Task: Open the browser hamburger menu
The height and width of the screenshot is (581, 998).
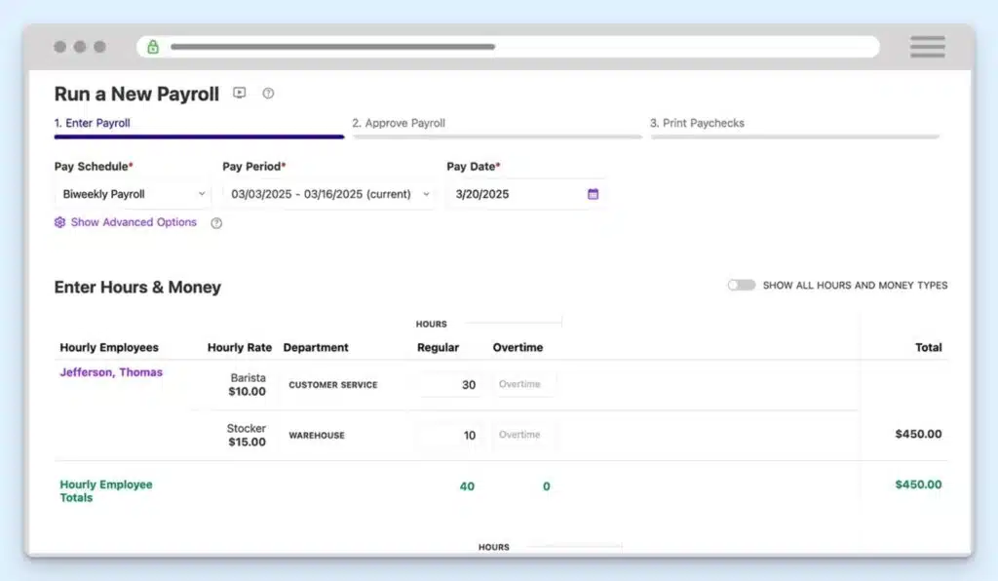Action: click(928, 47)
